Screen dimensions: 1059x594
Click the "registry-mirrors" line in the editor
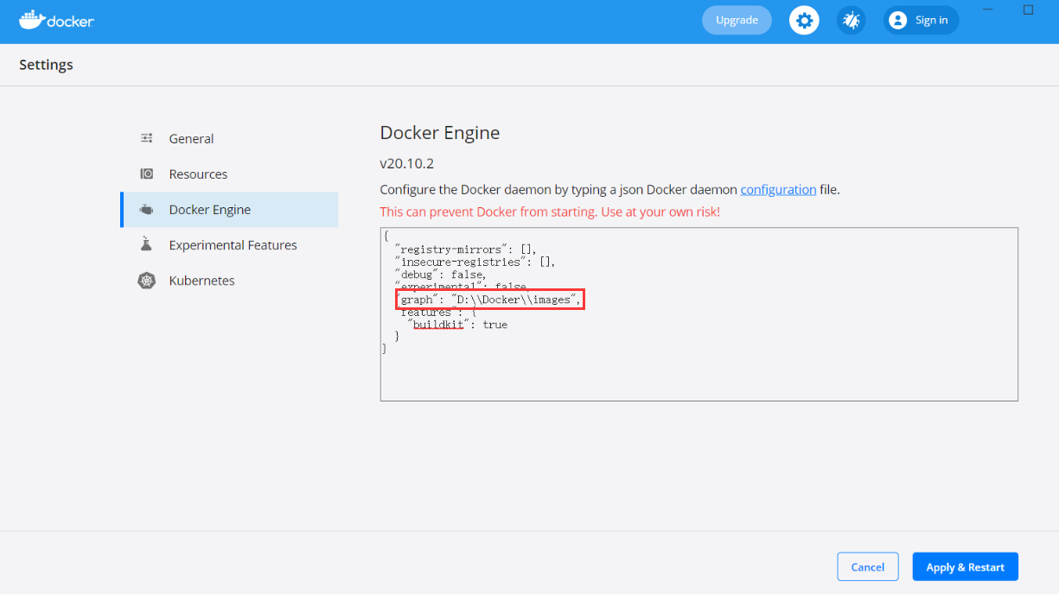466,250
